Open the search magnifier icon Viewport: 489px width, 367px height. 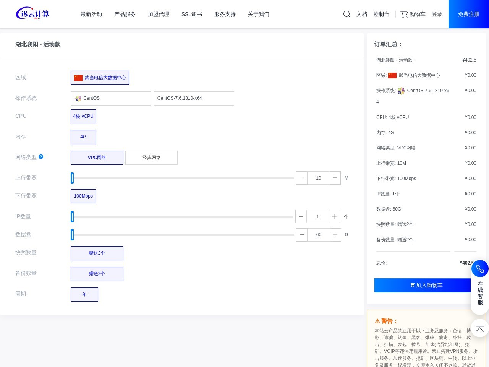point(347,14)
